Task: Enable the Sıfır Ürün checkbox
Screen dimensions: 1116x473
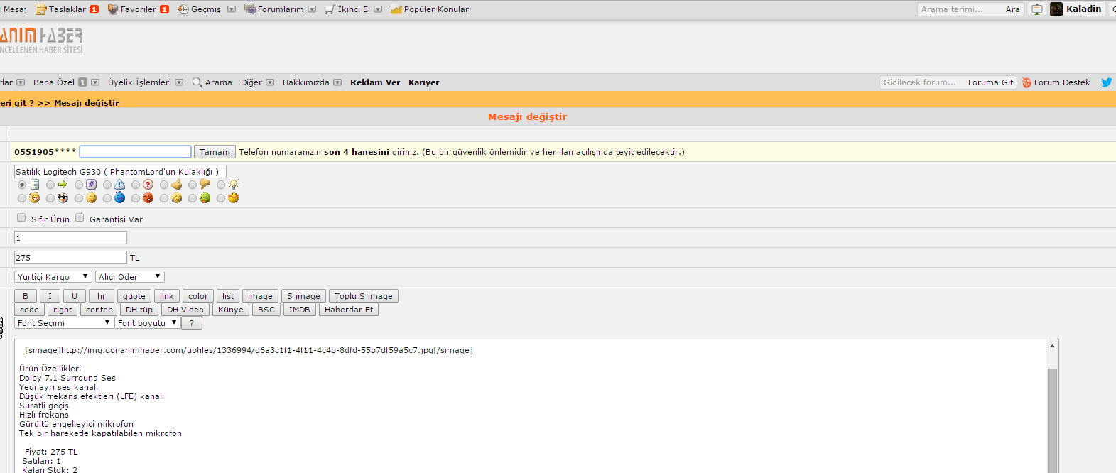Action: [x=21, y=218]
